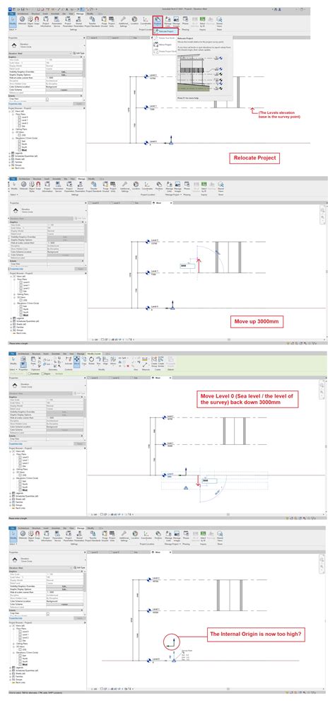The width and height of the screenshot is (335, 701).
Task: Open File tab in top screenshot
Action: [13, 14]
